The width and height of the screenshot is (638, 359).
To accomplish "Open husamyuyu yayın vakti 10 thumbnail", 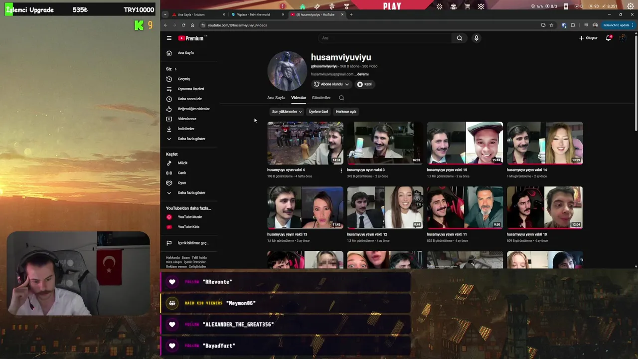I will [545, 207].
